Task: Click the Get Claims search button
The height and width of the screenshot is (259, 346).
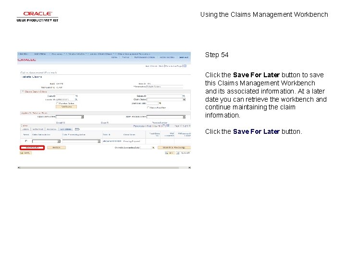Action: click(66, 107)
